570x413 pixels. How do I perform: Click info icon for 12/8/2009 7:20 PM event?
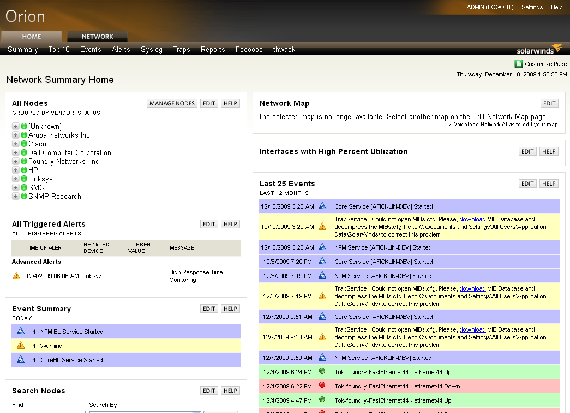322,261
